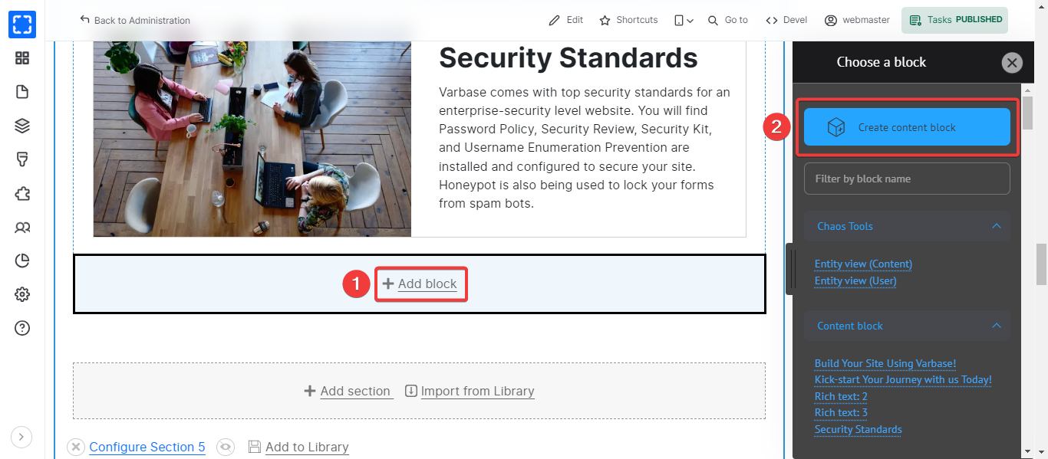Image resolution: width=1048 pixels, height=459 pixels.
Task: Click the Varbase logo icon in sidebar
Action: [x=22, y=24]
